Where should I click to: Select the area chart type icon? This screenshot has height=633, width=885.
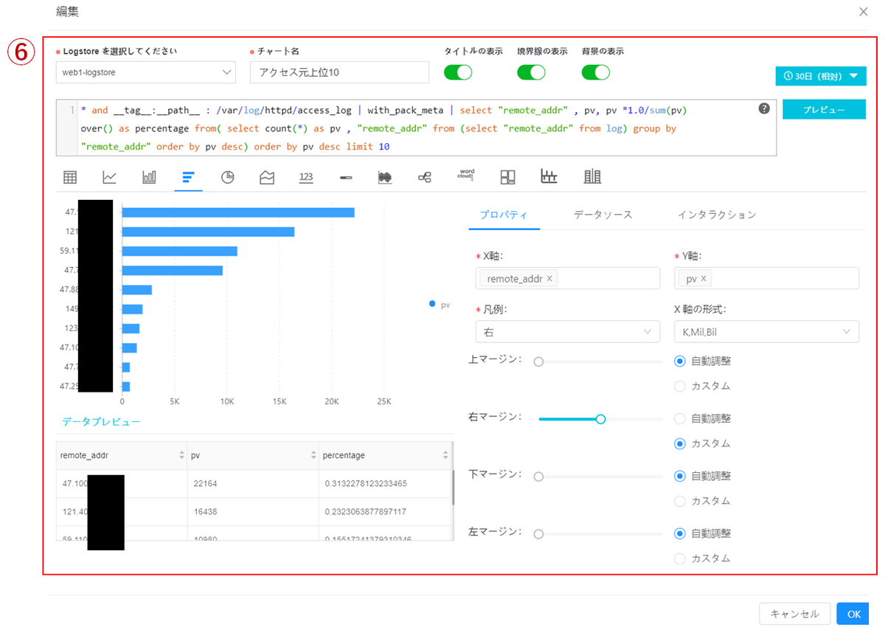[267, 177]
